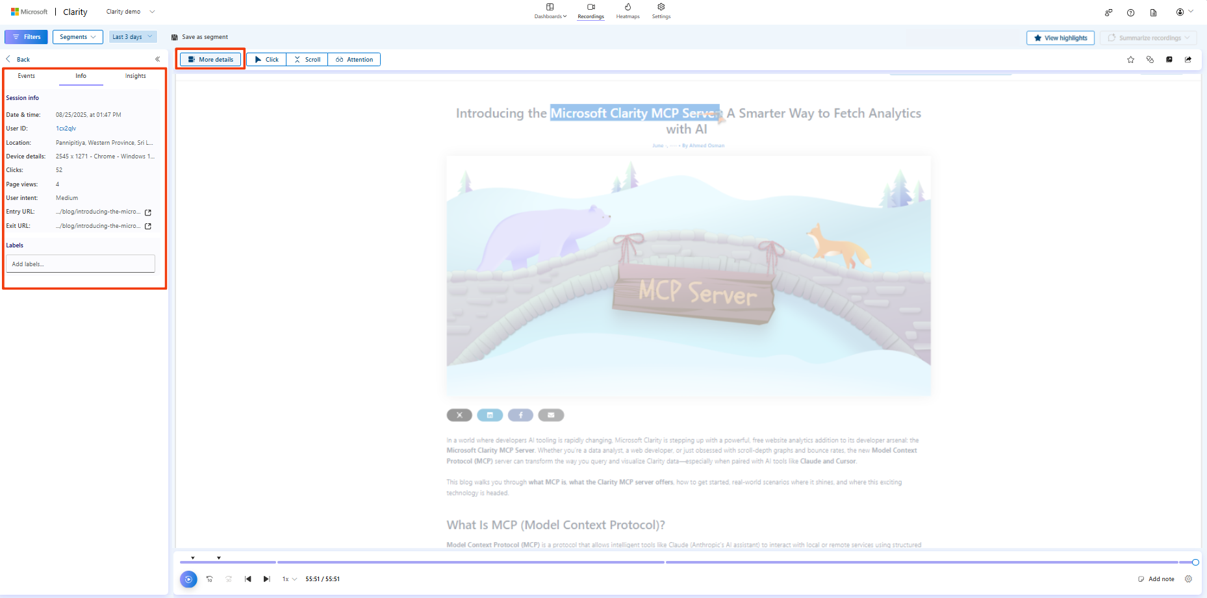The height and width of the screenshot is (598, 1207).
Task: Toggle the Attention heatmap overlay
Action: 354,59
